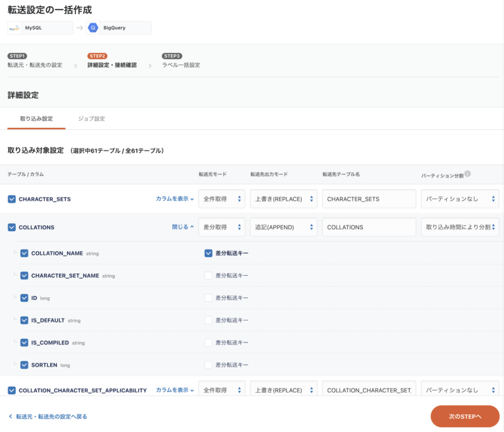504x432 pixels.
Task: Enable 差分転送キー for the ID column
Action: coord(209,298)
